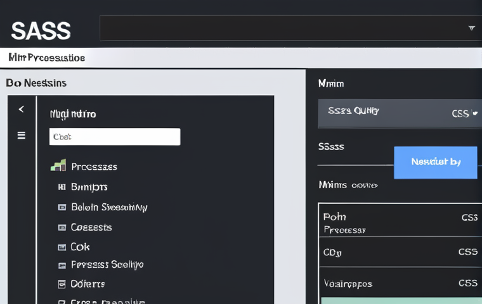Image resolution: width=482 pixels, height=304 pixels.
Task: Click the icon beside Coeesis
Action: [62, 227]
